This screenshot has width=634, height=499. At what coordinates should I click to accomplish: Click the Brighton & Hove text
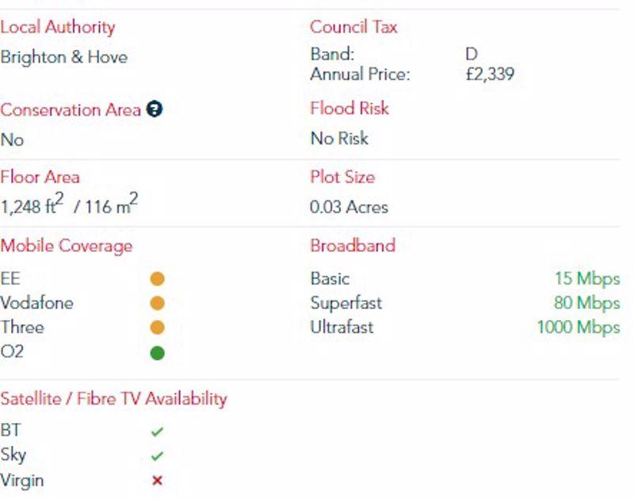[x=64, y=57]
